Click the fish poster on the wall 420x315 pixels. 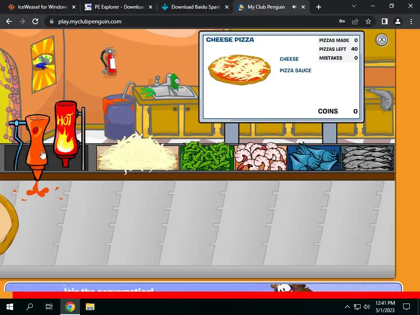43,65
